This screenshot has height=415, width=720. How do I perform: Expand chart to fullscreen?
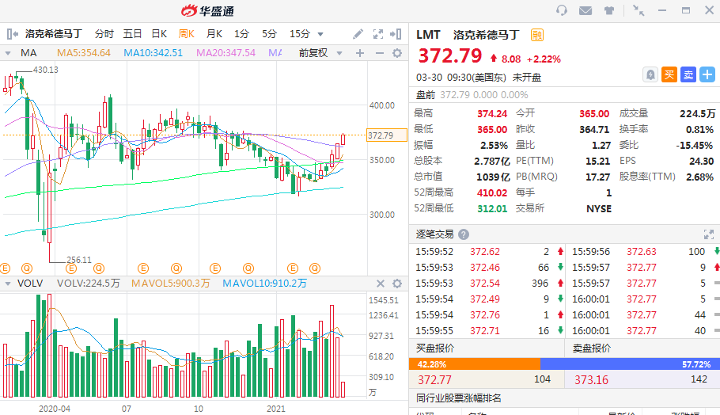pos(377,34)
